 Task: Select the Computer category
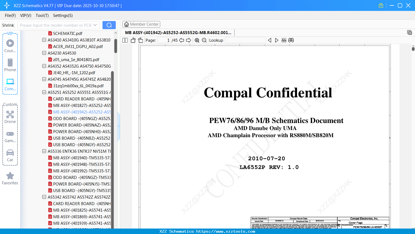click(10, 84)
